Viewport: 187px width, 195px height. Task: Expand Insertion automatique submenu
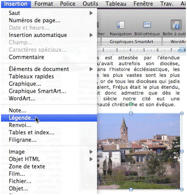click(49, 35)
